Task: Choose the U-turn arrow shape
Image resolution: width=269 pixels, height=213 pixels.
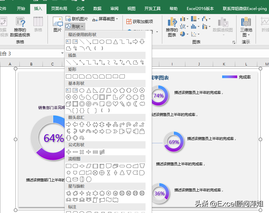Action: [129, 125]
